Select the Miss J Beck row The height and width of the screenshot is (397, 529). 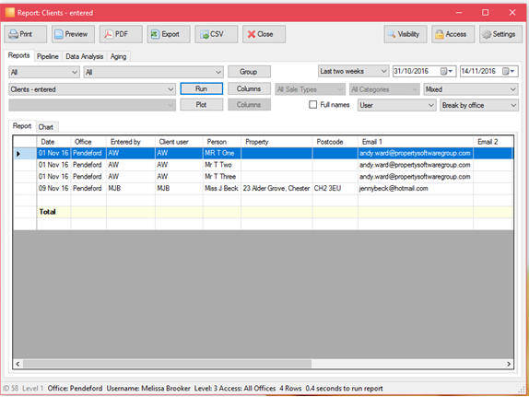point(264,188)
